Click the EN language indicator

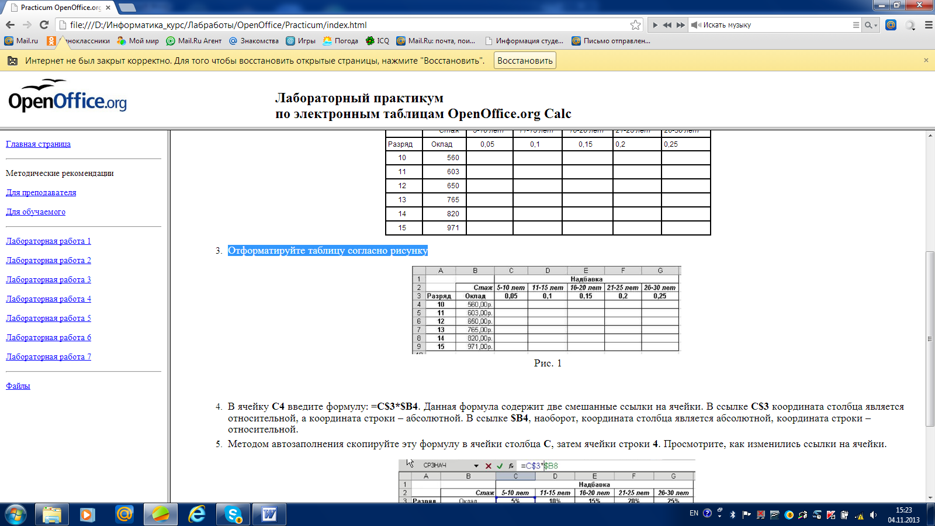(694, 514)
